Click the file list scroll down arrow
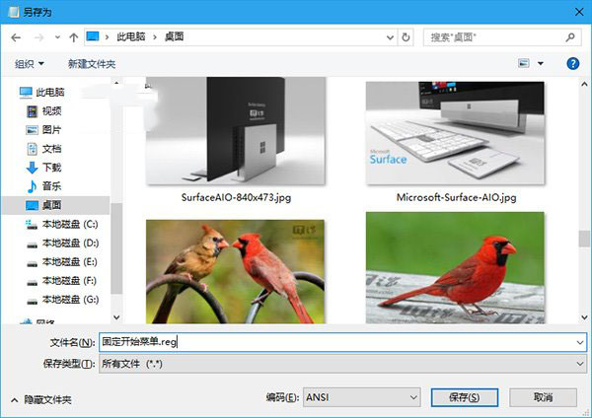 pos(584,317)
